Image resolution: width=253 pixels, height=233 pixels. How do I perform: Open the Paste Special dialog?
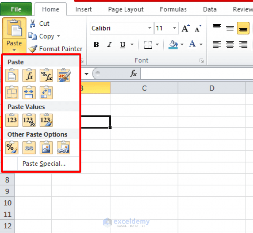(x=44, y=164)
